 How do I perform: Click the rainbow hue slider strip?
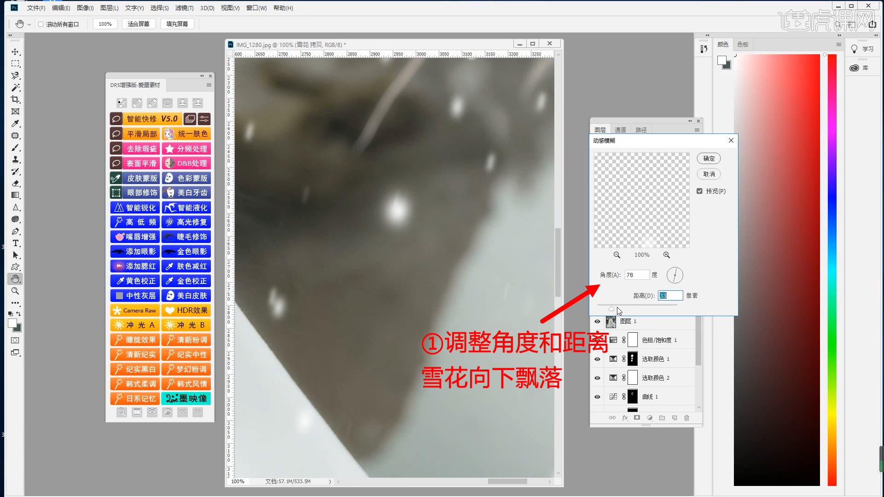pos(832,270)
